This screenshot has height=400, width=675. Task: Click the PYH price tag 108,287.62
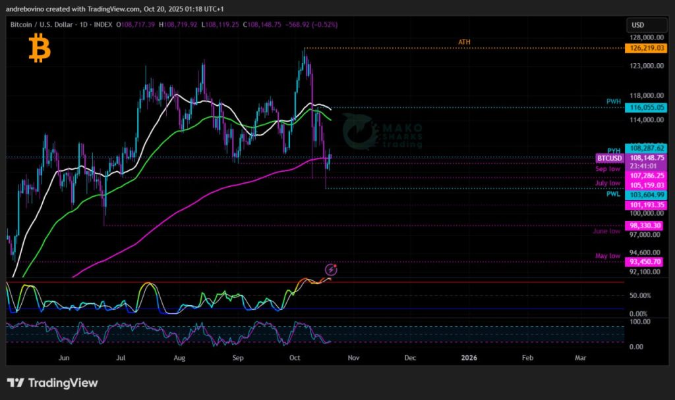pos(646,148)
